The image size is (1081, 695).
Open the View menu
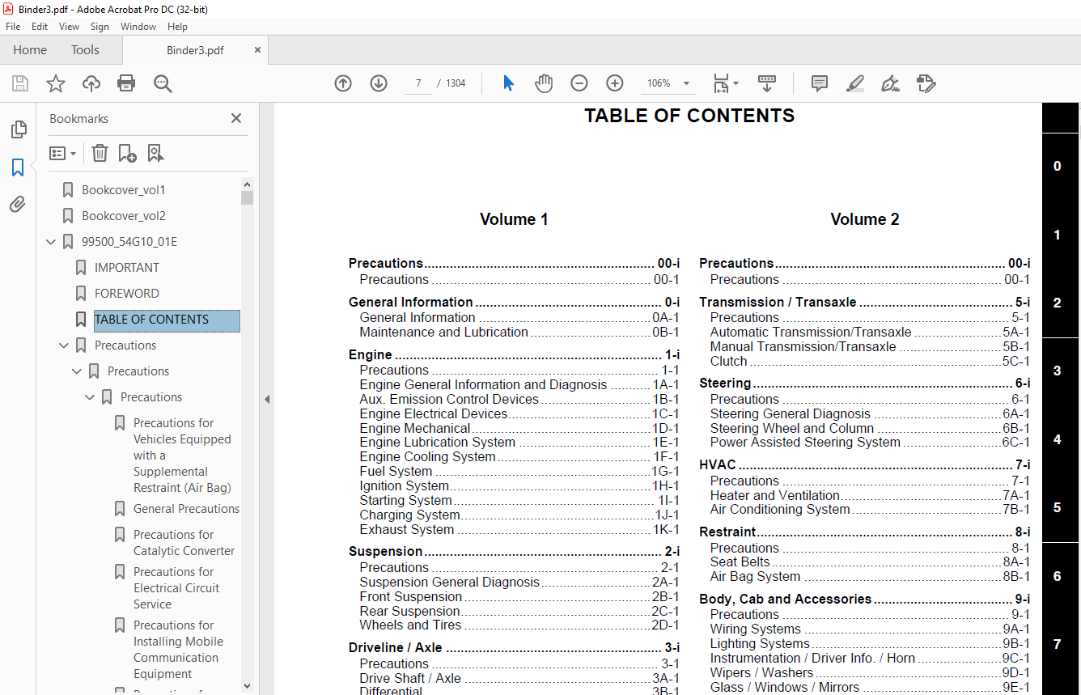click(x=70, y=27)
